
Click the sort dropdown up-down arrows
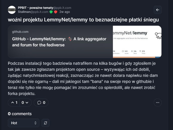[35, 123]
